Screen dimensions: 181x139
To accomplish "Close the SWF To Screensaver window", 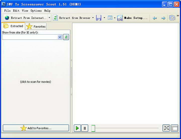I will [177, 4].
